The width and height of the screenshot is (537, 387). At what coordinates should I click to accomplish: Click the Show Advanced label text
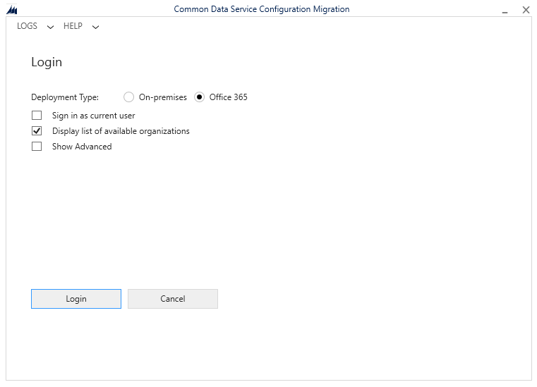[82, 147]
